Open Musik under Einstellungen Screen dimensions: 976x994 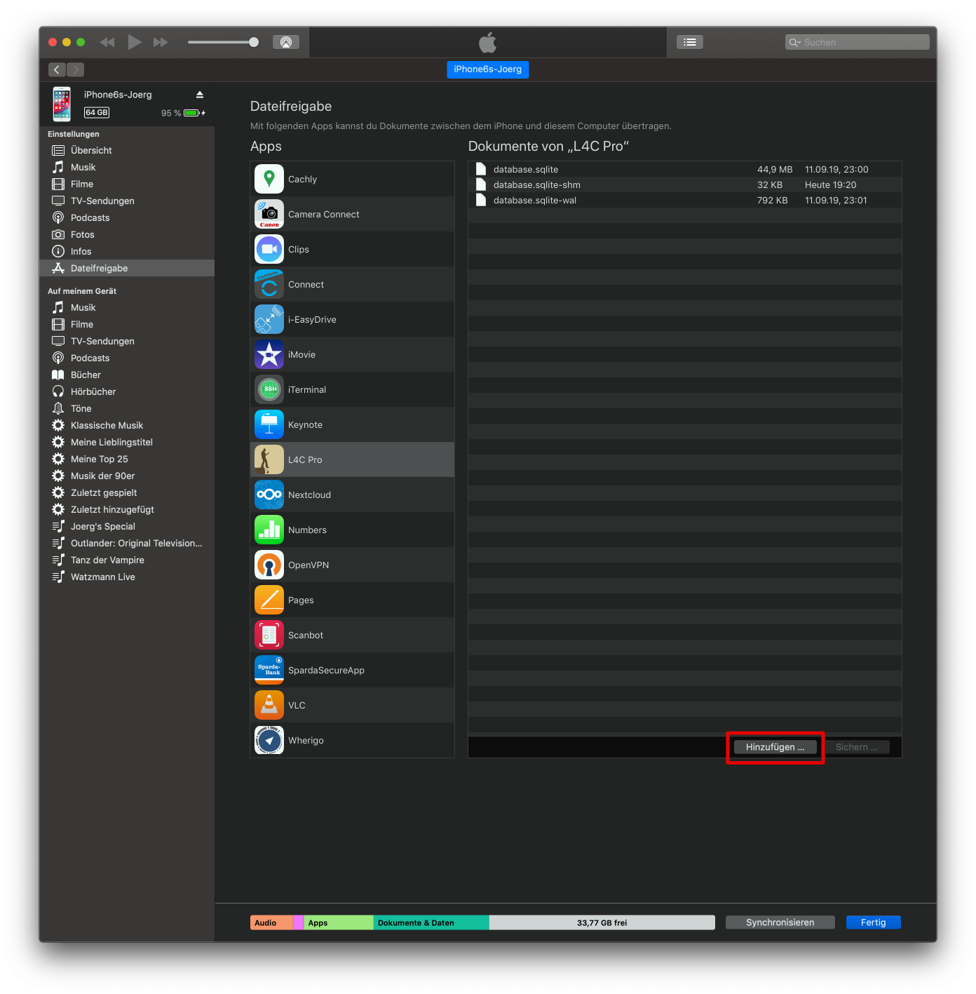click(127, 167)
